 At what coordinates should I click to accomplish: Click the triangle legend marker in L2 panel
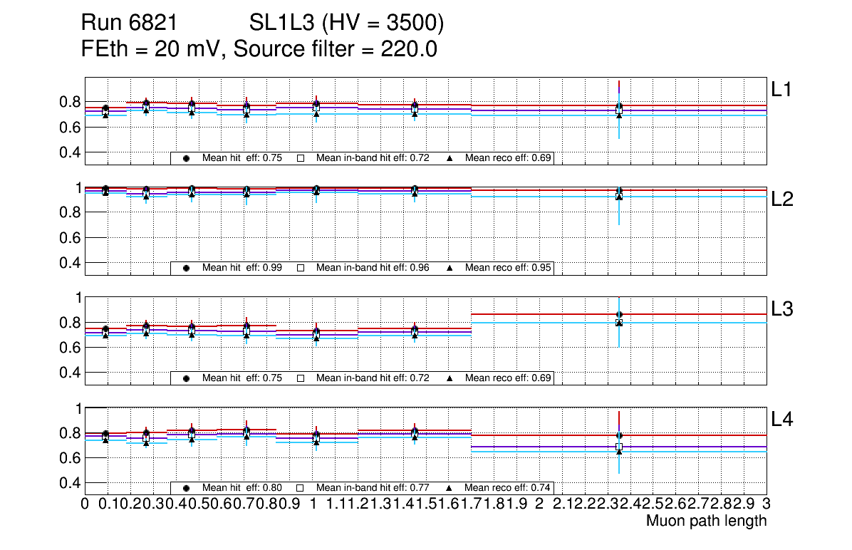coord(450,269)
